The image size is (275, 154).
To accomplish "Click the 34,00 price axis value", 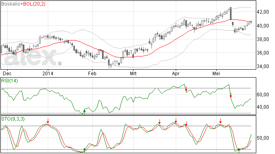I will 263,66.
